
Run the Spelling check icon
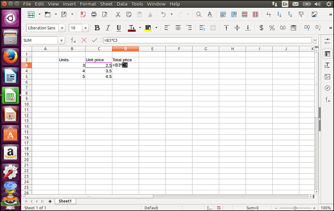(x=210, y=14)
